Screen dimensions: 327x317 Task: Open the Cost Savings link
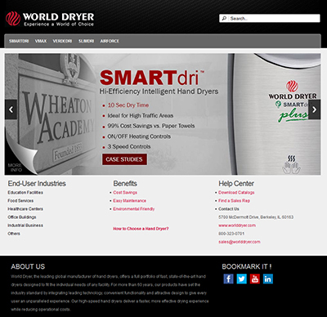(125, 192)
